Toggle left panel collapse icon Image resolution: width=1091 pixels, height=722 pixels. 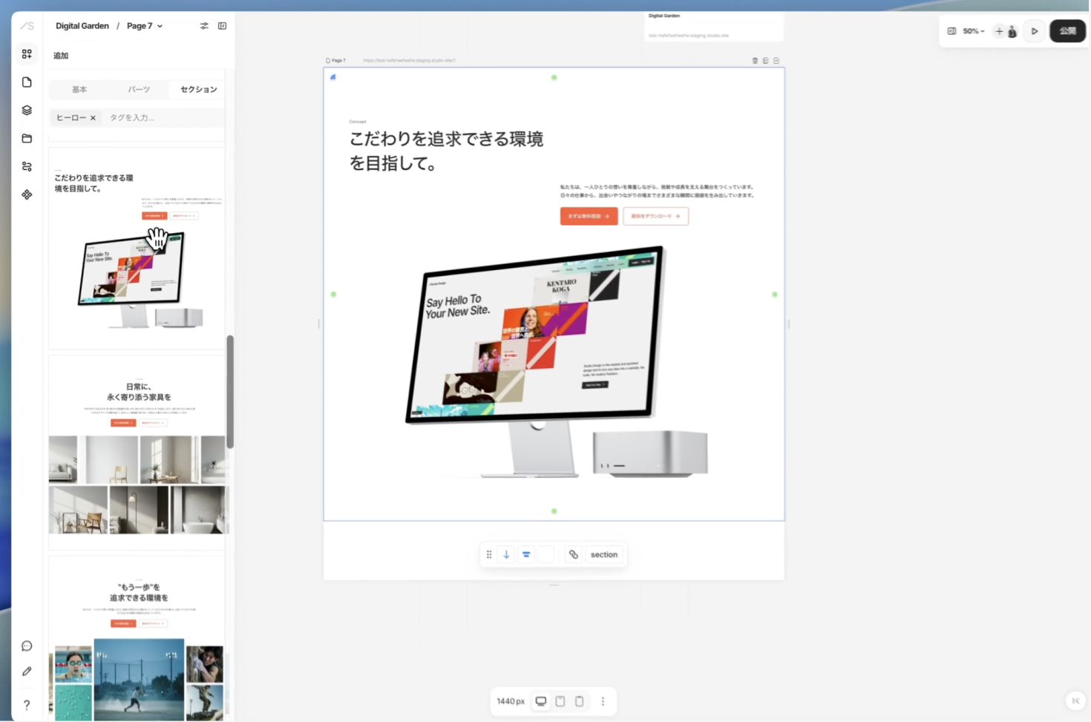tap(222, 26)
